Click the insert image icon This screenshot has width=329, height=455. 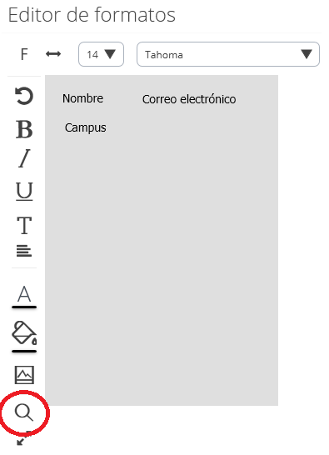24,375
